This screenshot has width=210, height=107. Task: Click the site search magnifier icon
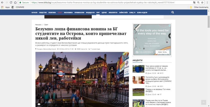click(x=172, y=12)
